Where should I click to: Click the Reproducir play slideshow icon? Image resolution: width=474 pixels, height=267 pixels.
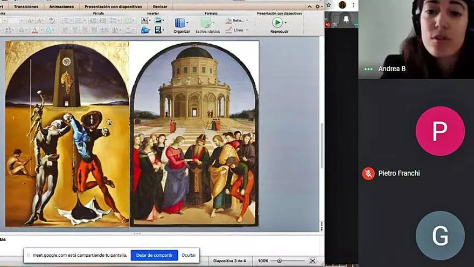point(277,23)
